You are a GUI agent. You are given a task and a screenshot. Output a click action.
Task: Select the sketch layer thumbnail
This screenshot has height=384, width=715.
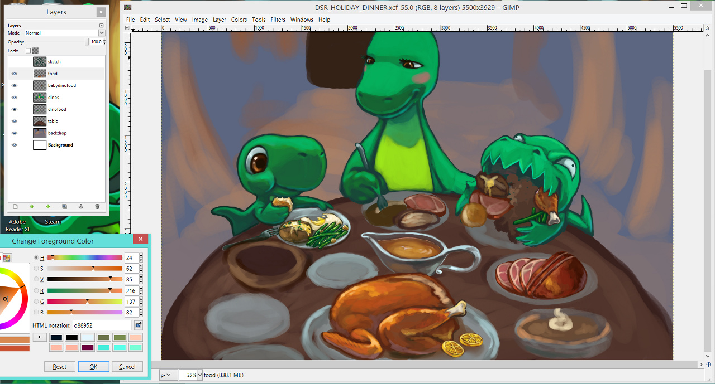pyautogui.click(x=40, y=62)
